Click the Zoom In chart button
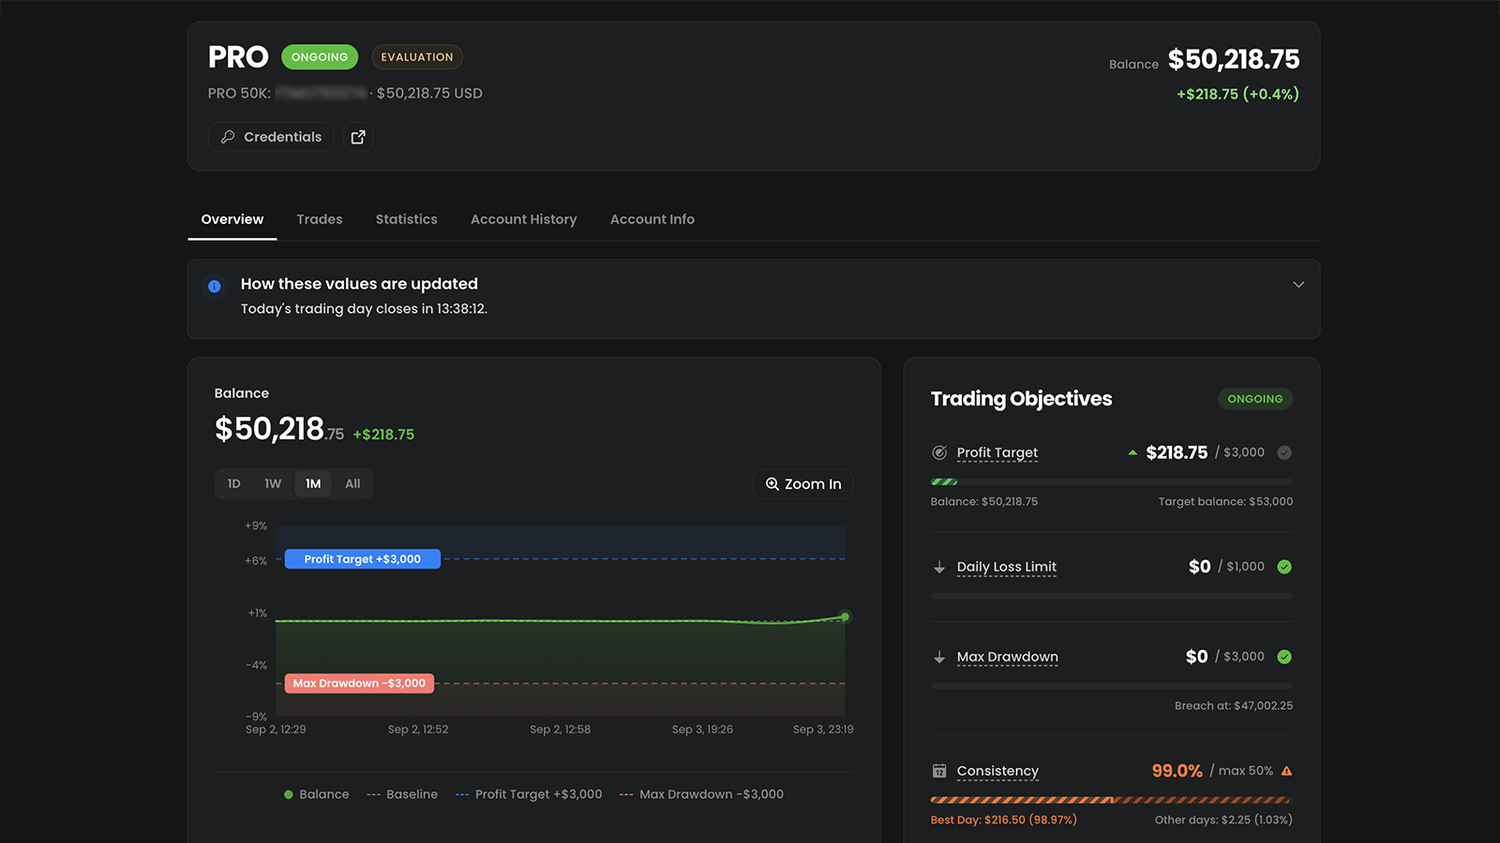 pos(803,484)
